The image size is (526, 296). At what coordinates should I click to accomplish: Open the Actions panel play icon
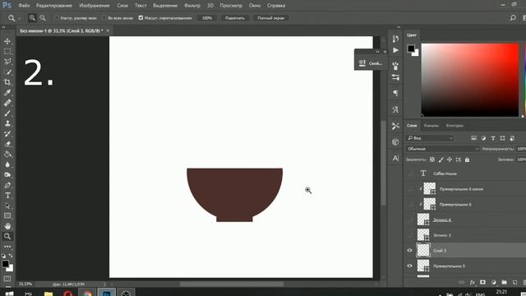click(395, 50)
